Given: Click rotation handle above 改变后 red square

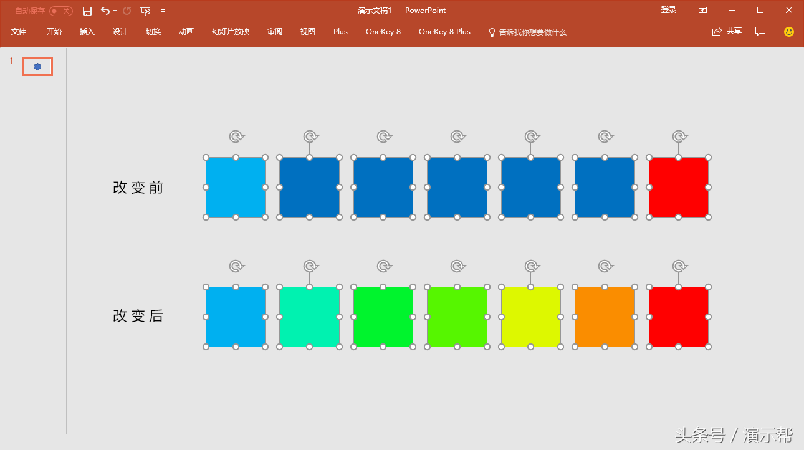Looking at the screenshot, I should click(x=679, y=266).
